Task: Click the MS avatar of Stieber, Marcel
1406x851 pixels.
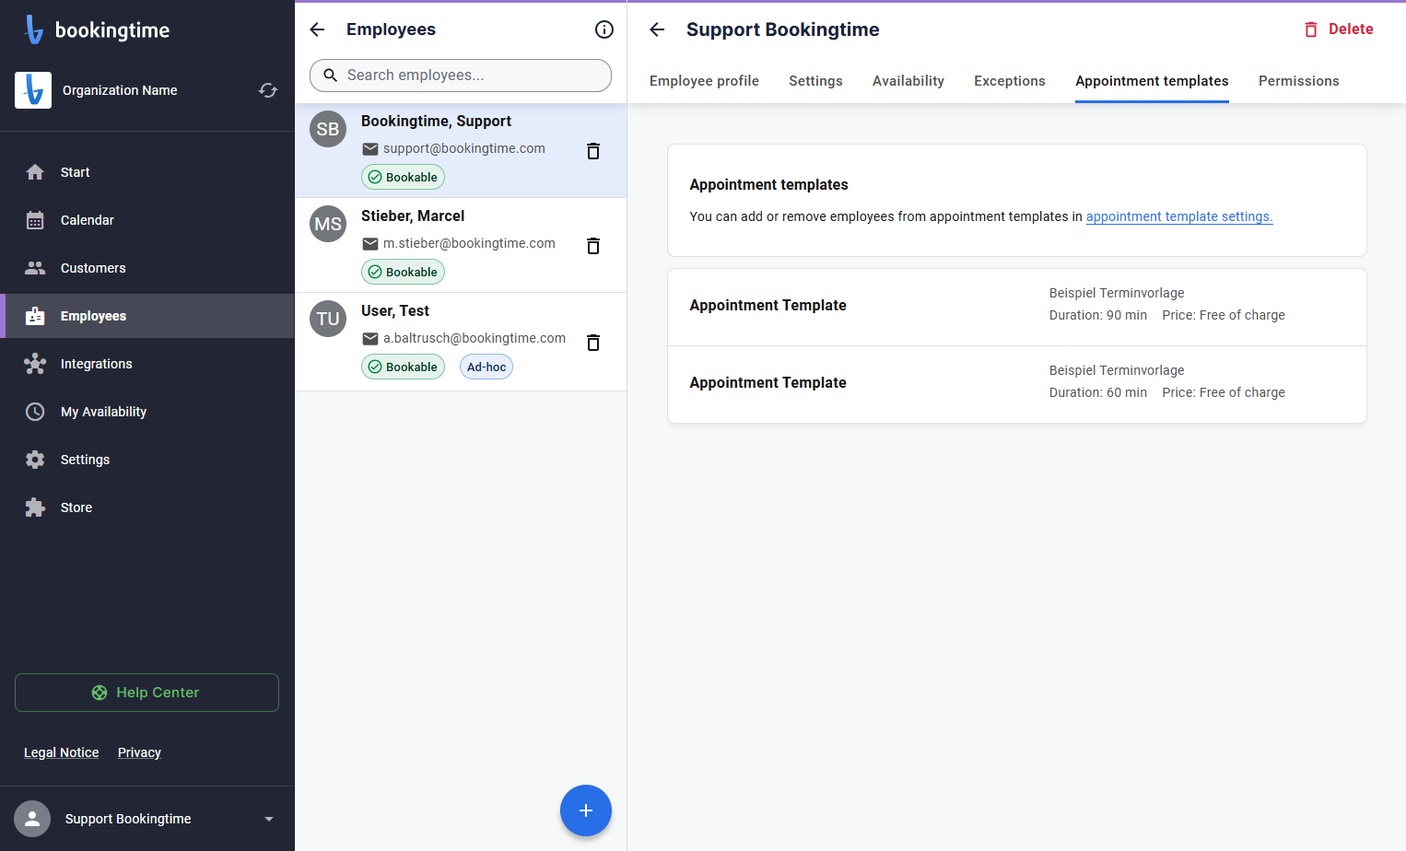Action: [328, 224]
